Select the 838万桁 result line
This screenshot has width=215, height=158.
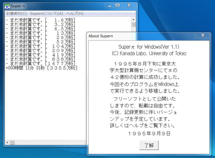click(41, 59)
